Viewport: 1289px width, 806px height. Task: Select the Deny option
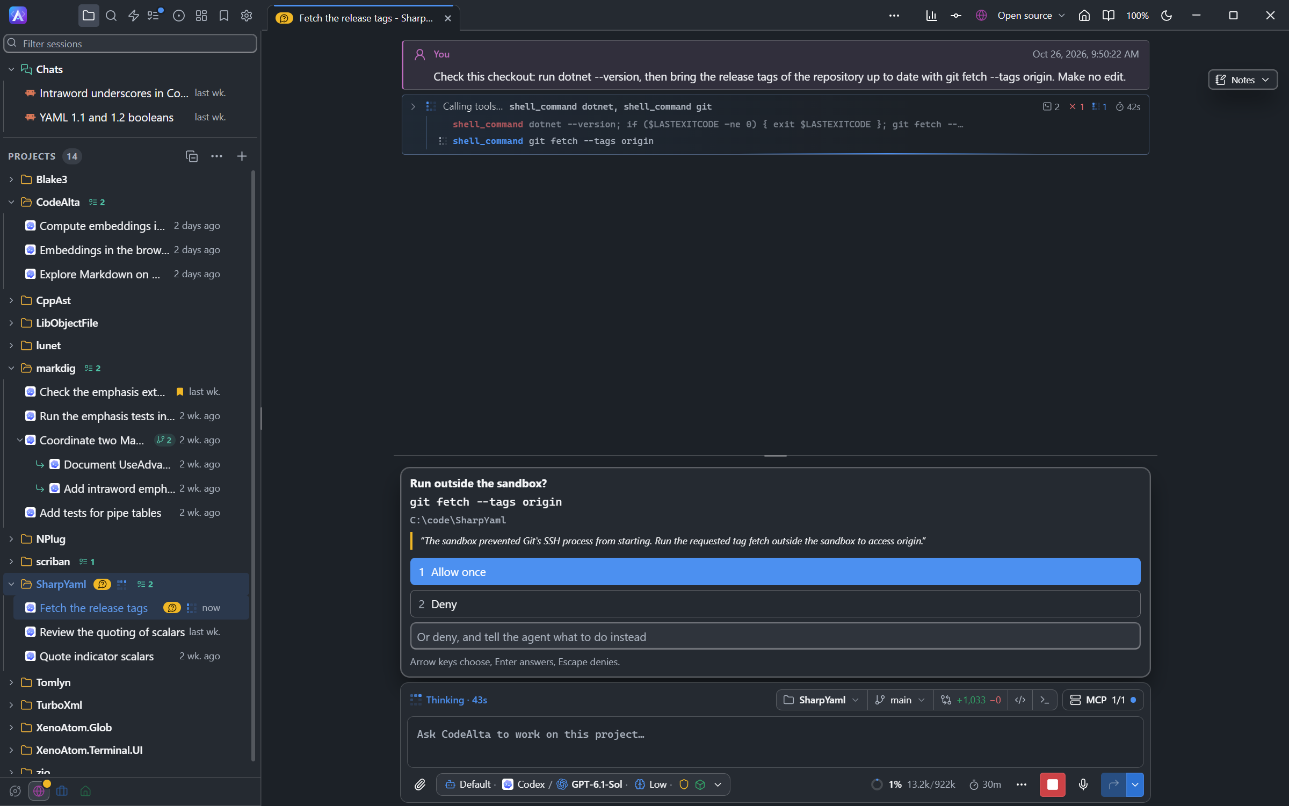tap(775, 604)
